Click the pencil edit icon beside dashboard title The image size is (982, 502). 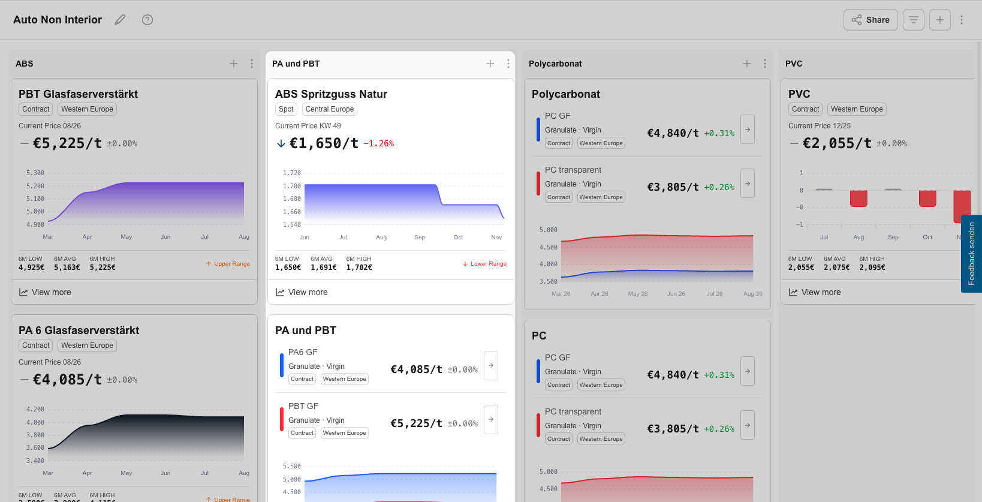coord(120,20)
